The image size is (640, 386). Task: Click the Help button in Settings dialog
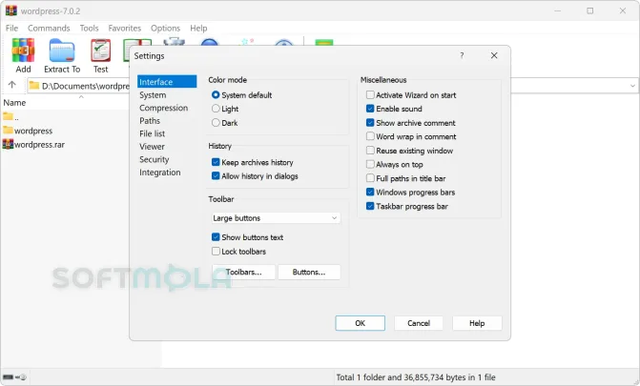pos(477,323)
